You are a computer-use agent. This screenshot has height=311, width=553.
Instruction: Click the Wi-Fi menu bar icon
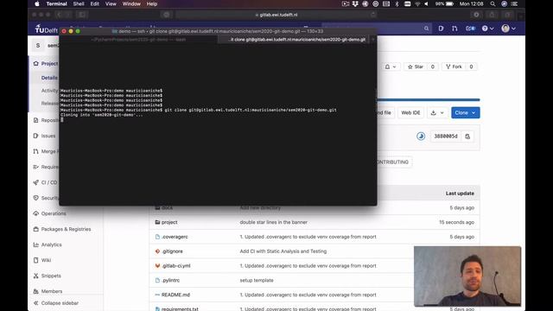pyautogui.click(x=417, y=3)
